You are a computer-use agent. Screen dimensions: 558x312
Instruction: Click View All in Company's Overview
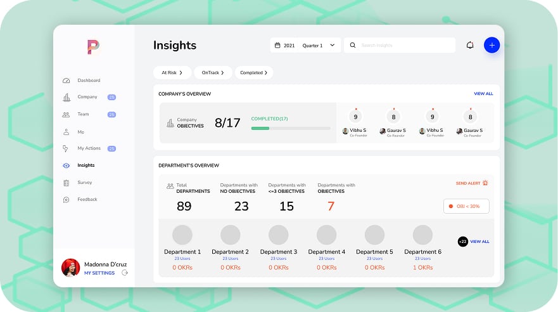click(483, 94)
